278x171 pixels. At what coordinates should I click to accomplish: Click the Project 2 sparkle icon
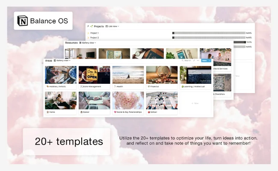(x=88, y=38)
